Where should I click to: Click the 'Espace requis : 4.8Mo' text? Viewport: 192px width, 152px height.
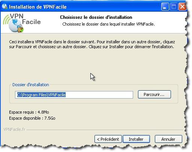click(29, 112)
